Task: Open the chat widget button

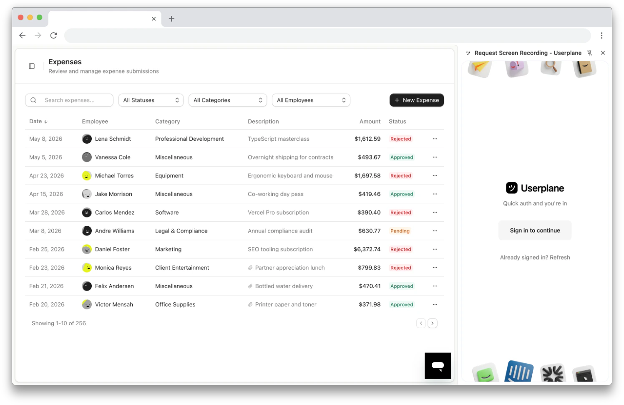Action: click(438, 366)
